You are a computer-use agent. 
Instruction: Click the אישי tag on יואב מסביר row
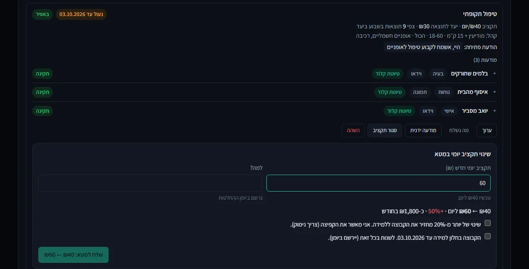[449, 111]
